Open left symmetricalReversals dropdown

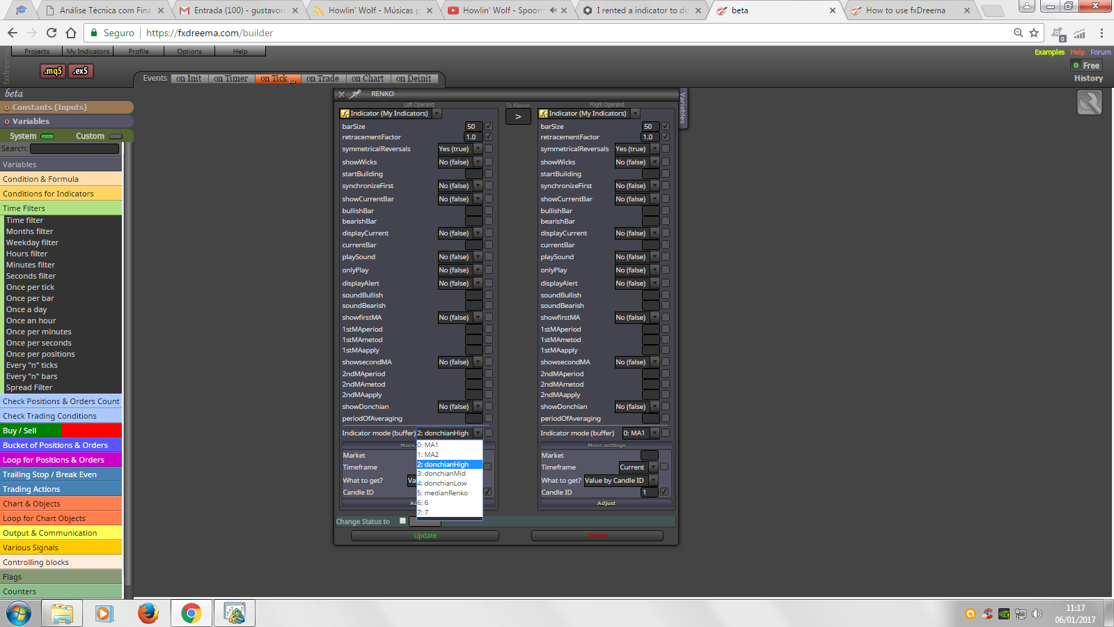pos(460,149)
